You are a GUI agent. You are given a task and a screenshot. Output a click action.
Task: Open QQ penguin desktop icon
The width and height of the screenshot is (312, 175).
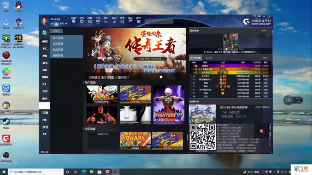(18, 6)
